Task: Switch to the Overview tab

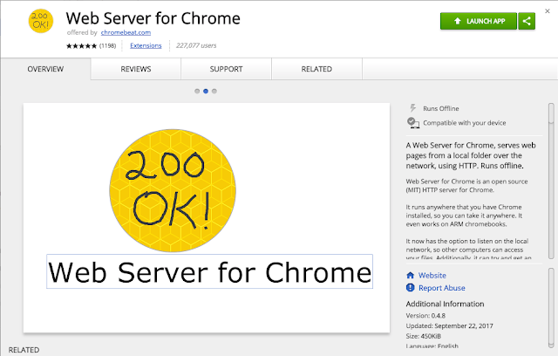Action: pos(45,69)
